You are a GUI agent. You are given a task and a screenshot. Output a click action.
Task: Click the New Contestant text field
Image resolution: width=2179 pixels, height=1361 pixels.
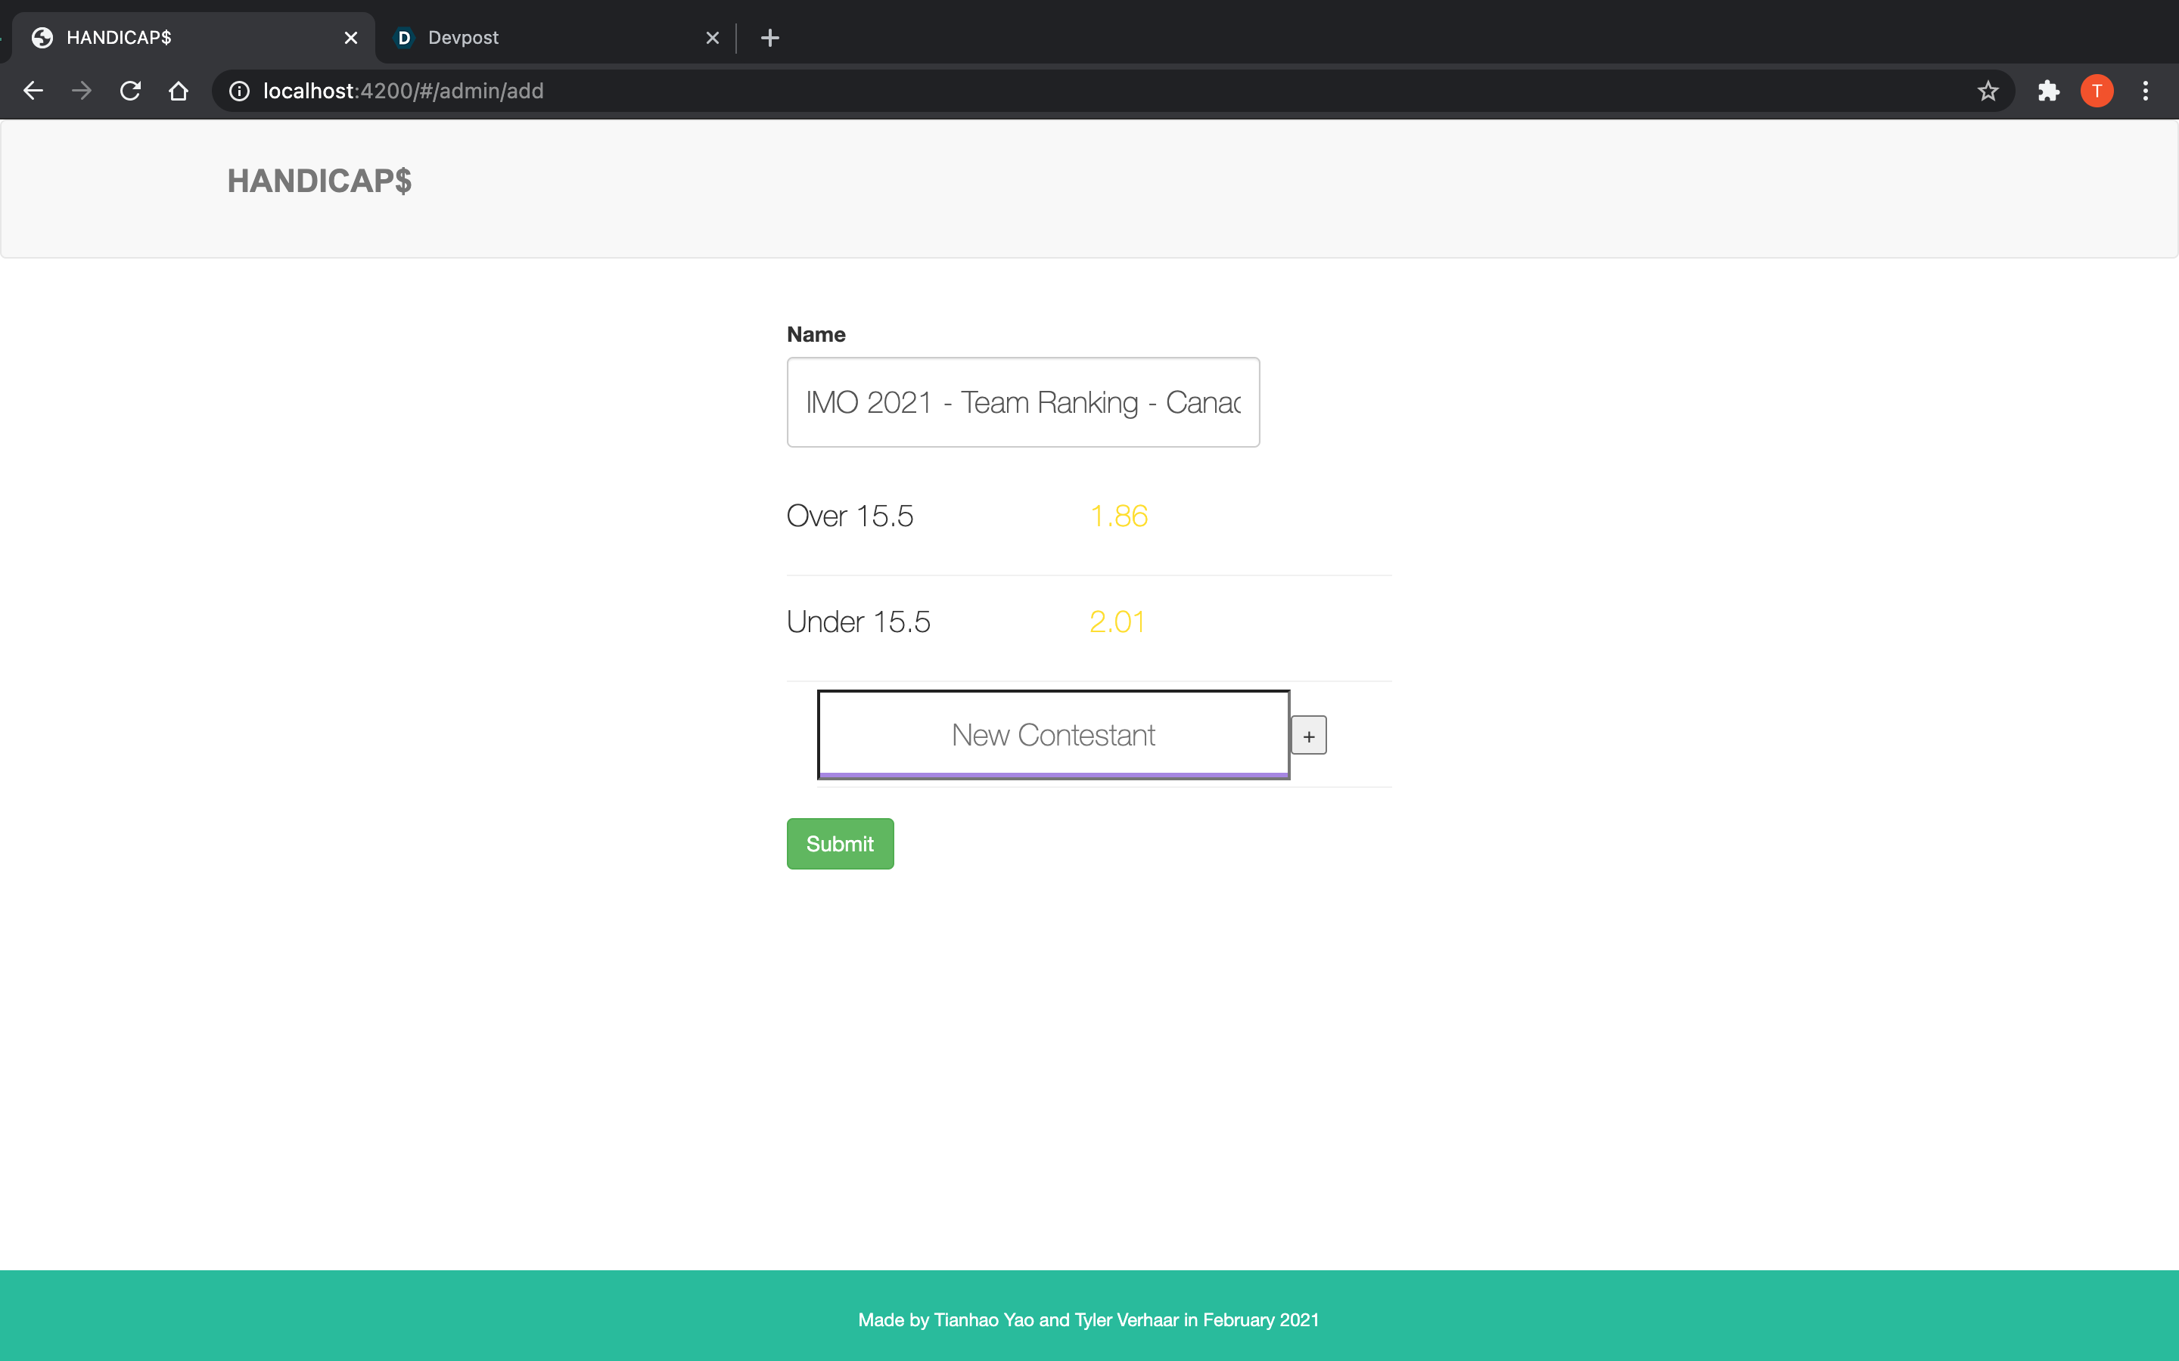1052,734
